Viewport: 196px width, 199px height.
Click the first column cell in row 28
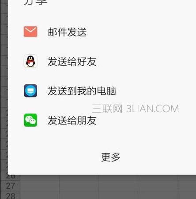(40, 195)
